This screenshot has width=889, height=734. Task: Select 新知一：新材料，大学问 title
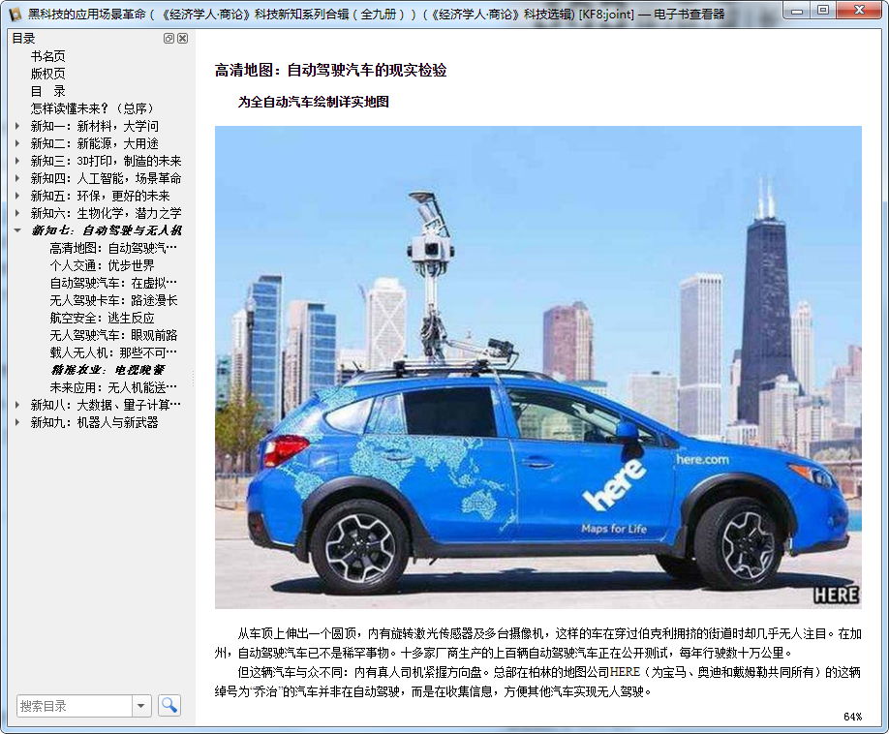(x=94, y=126)
